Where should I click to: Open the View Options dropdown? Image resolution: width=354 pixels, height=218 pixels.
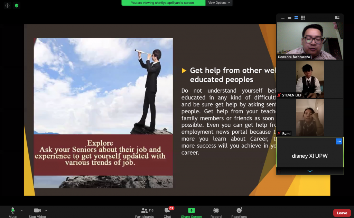point(219,3)
